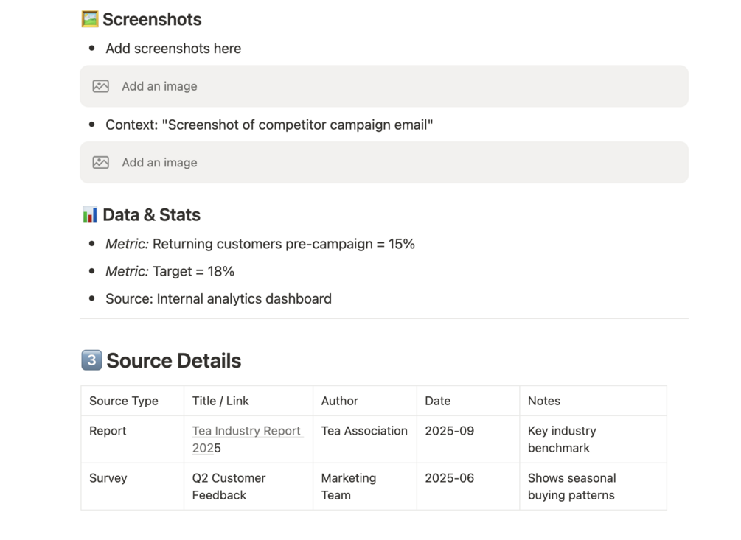
Task: Click the number 3 emoji beside Source Details
Action: [91, 361]
